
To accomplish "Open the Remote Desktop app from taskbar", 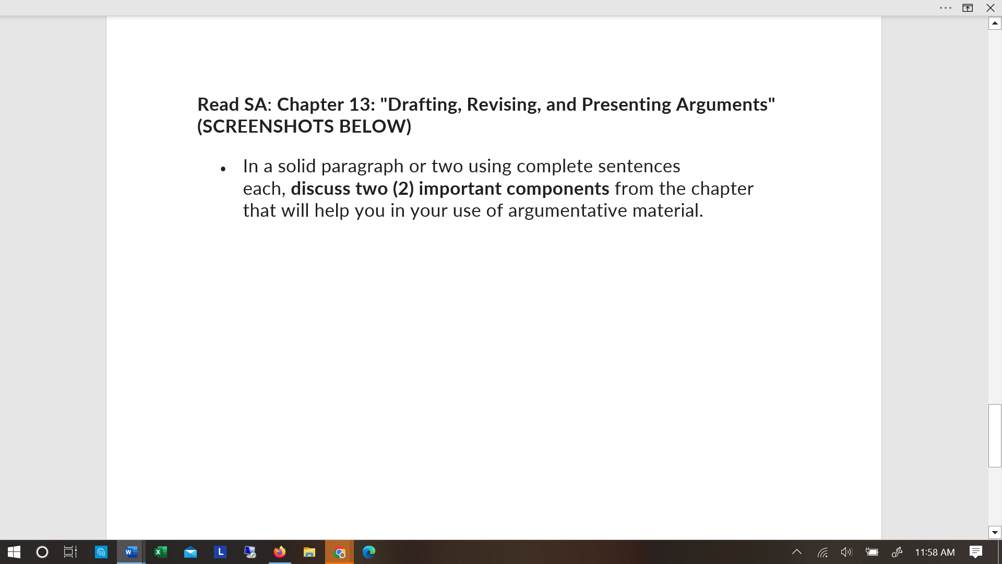I will pyautogui.click(x=249, y=552).
